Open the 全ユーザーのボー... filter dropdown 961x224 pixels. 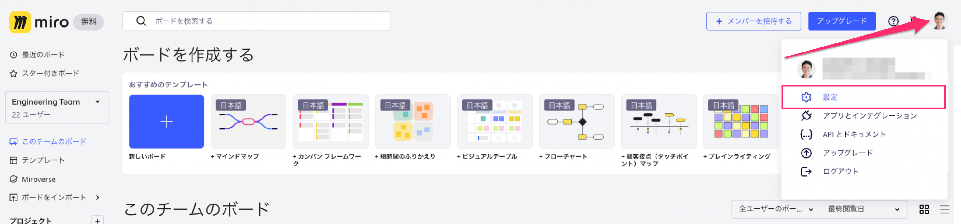coord(776,209)
